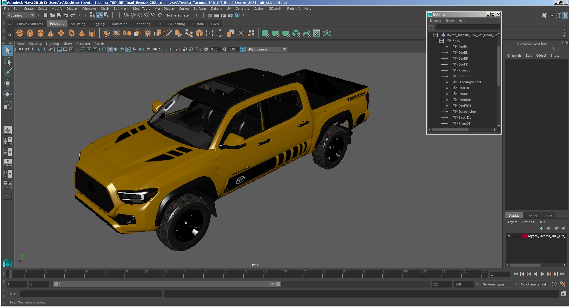Toggle sRGB gamma view transform button
Screen dimensions: 569x307
click(243, 49)
